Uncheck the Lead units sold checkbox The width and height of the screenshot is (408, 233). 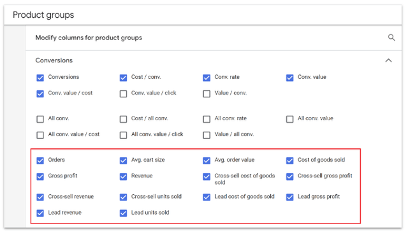123,213
